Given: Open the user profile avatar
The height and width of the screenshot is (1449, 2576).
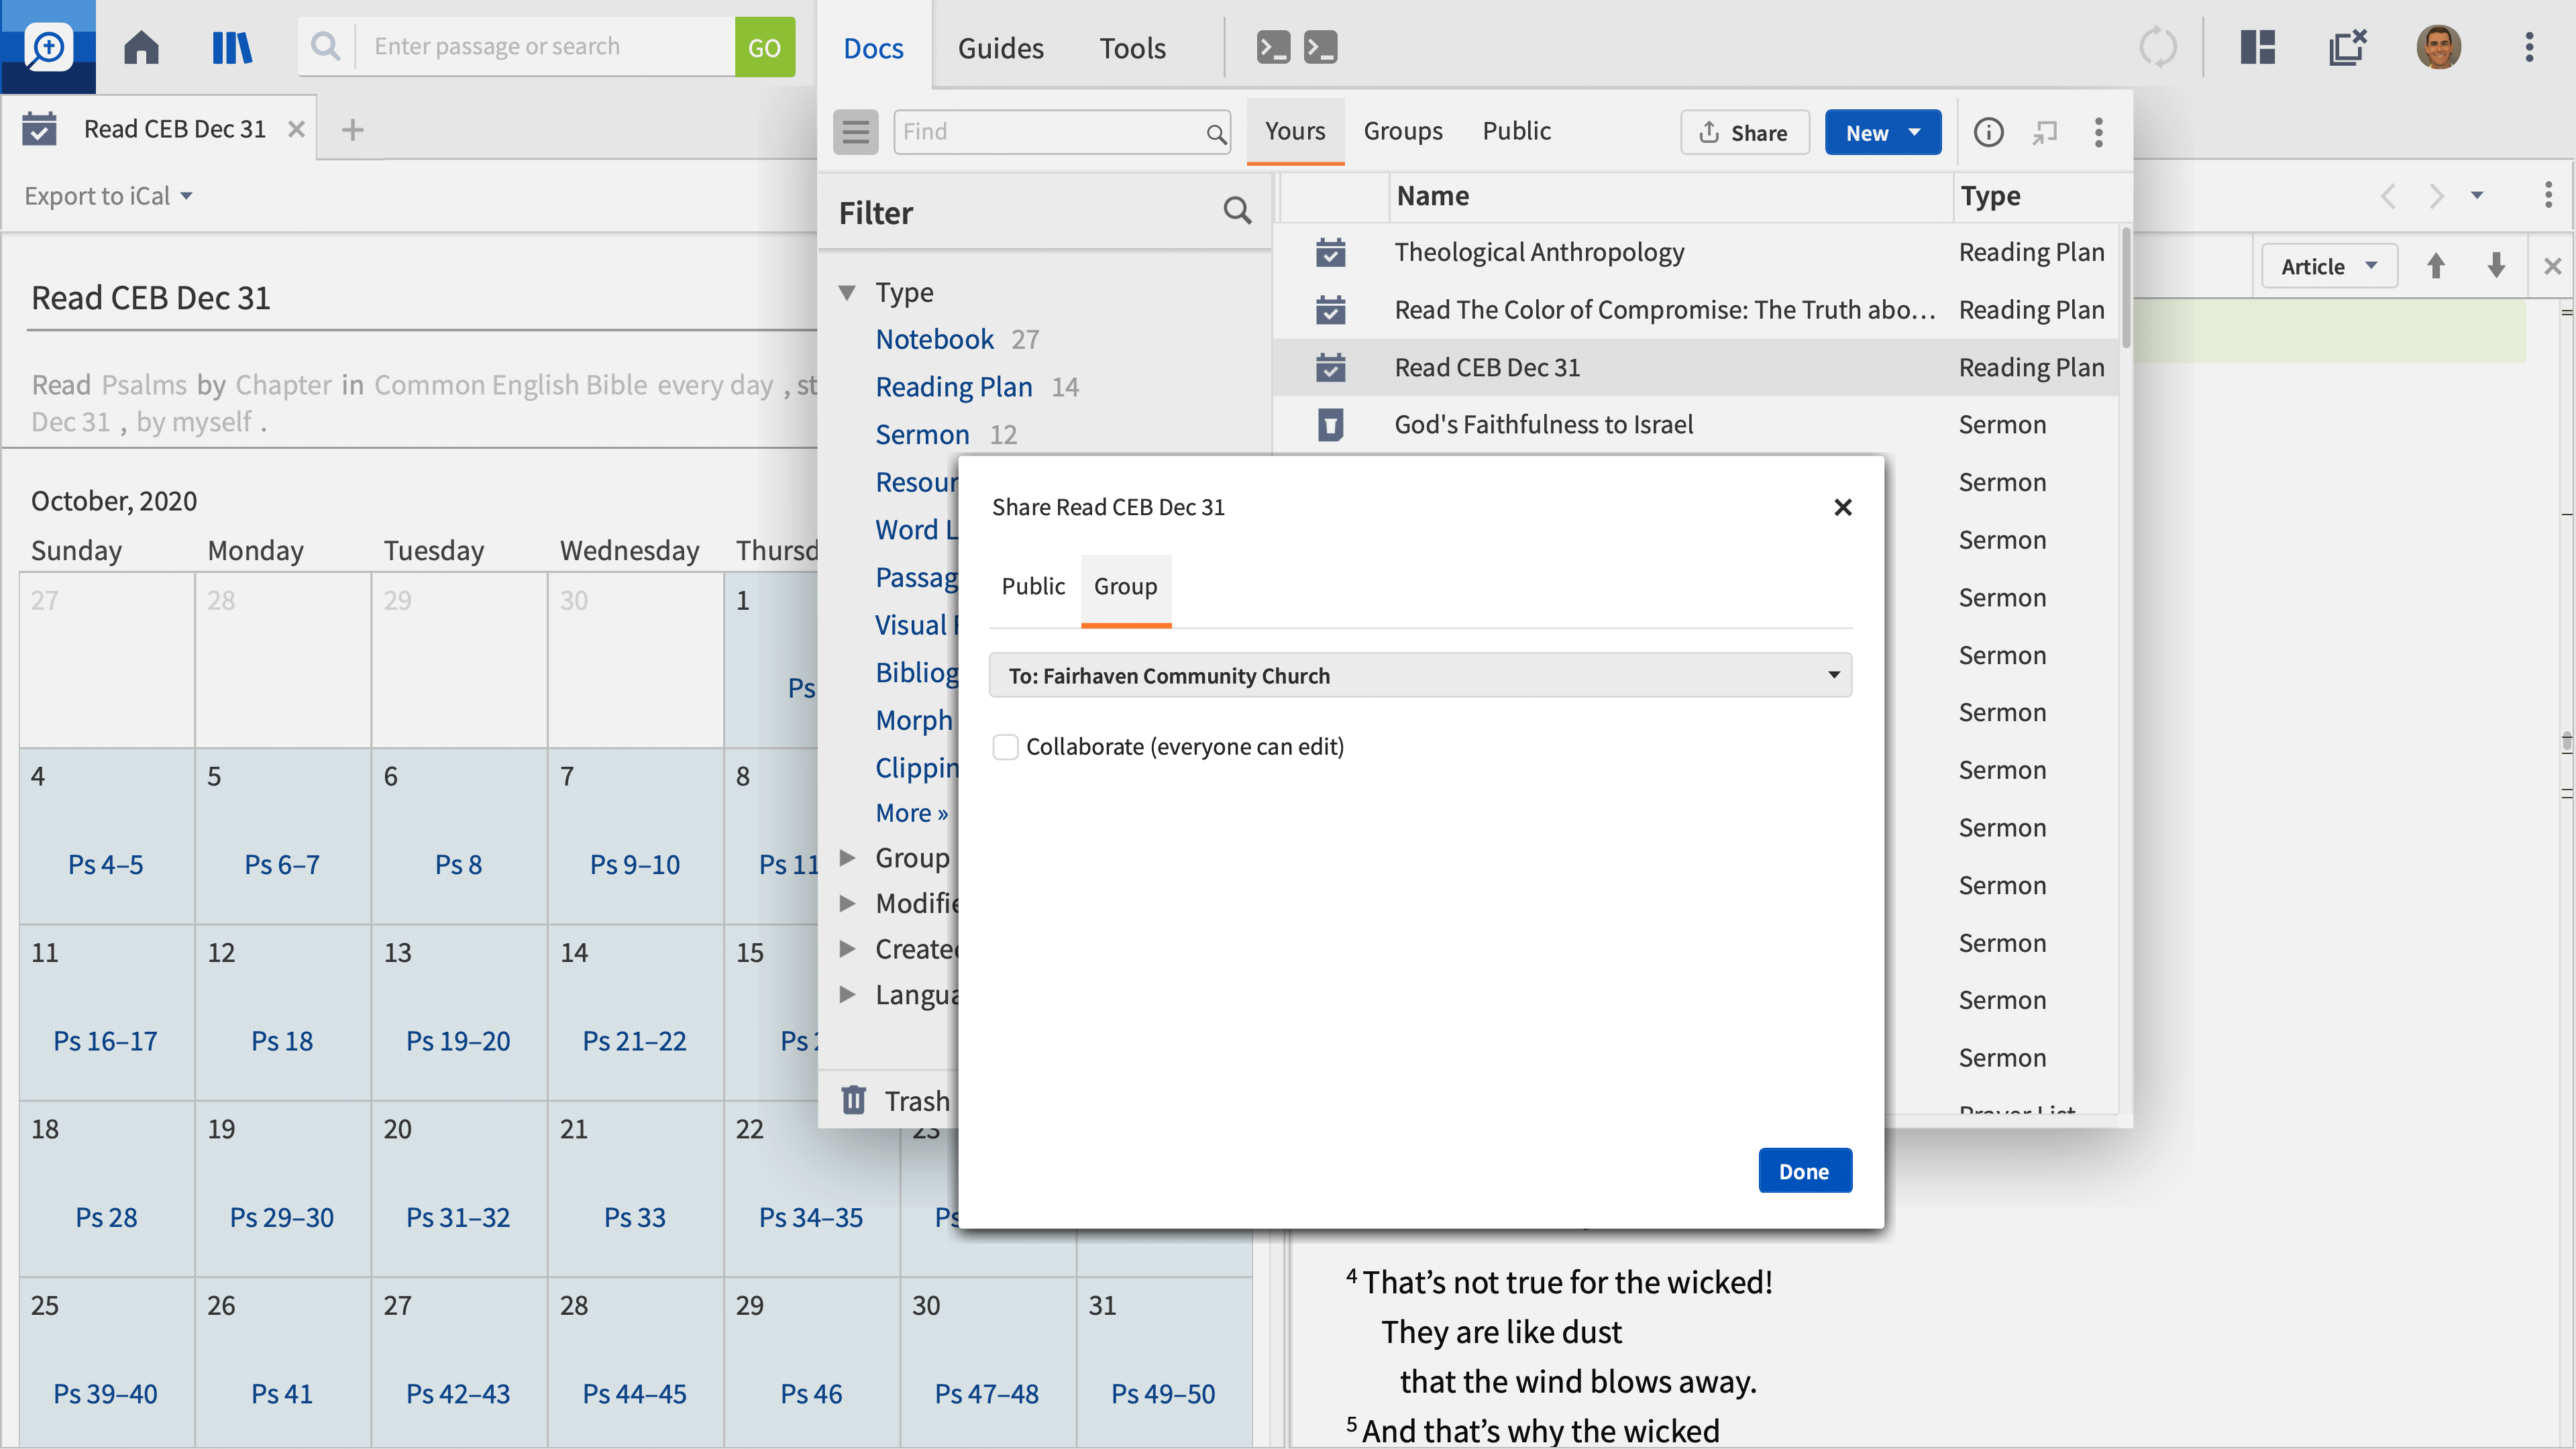Looking at the screenshot, I should (x=2438, y=47).
